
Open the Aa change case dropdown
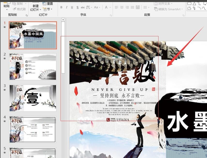point(96,7)
